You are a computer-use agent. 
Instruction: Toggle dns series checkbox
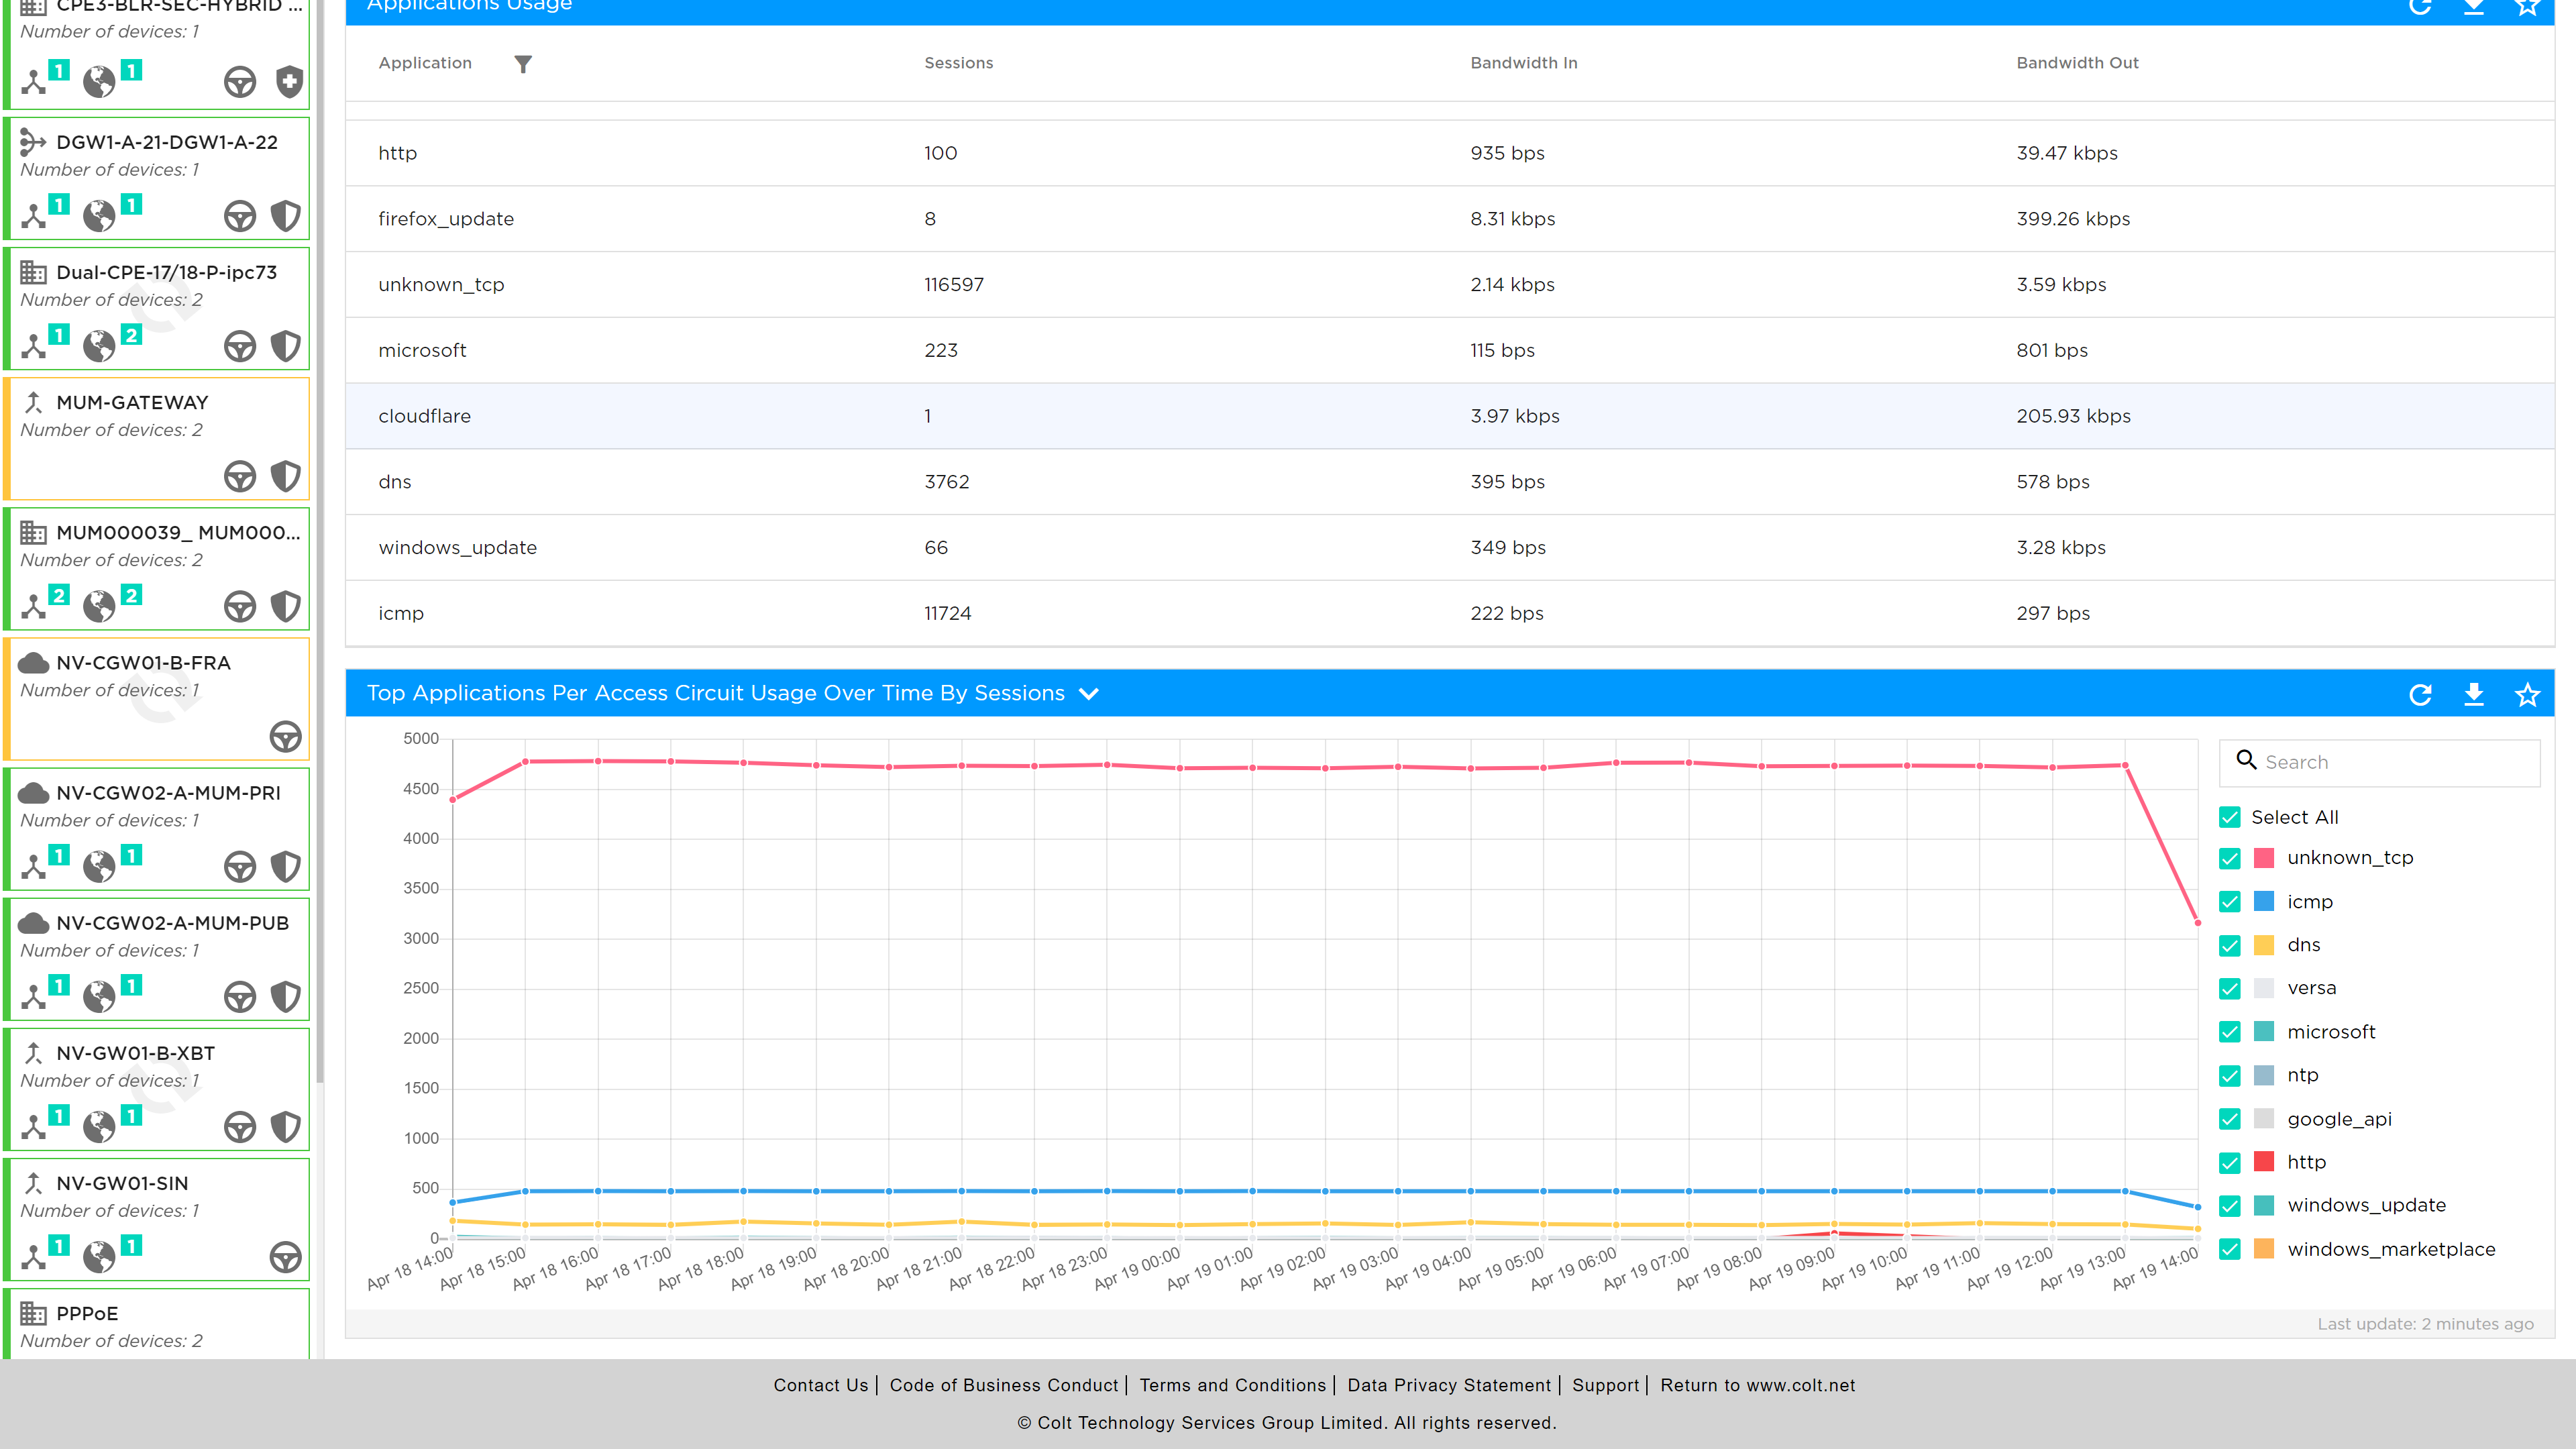click(2230, 945)
